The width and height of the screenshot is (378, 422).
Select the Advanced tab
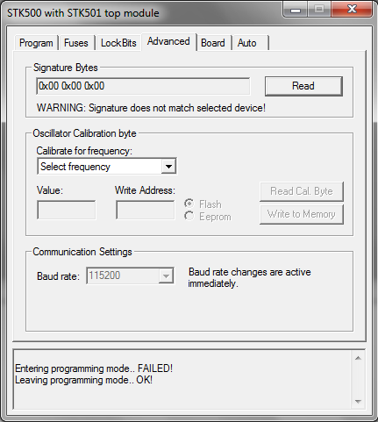168,41
